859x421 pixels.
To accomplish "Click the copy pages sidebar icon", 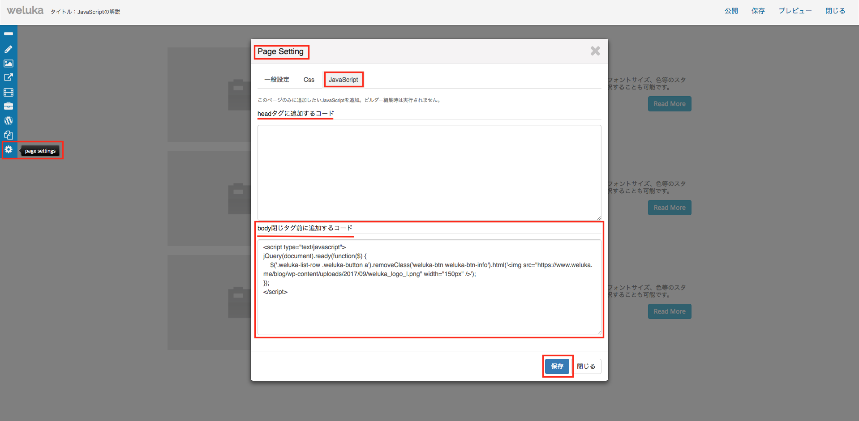I will tap(9, 135).
